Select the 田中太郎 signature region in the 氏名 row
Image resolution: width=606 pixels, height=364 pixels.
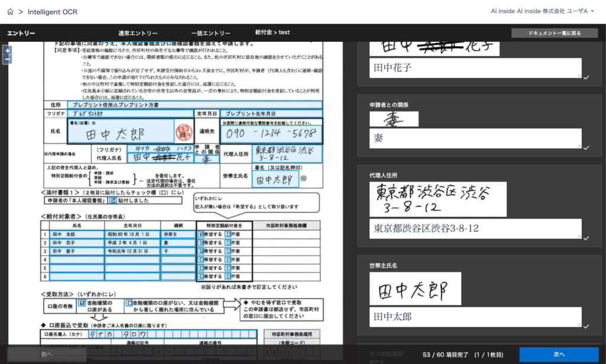coord(121,131)
